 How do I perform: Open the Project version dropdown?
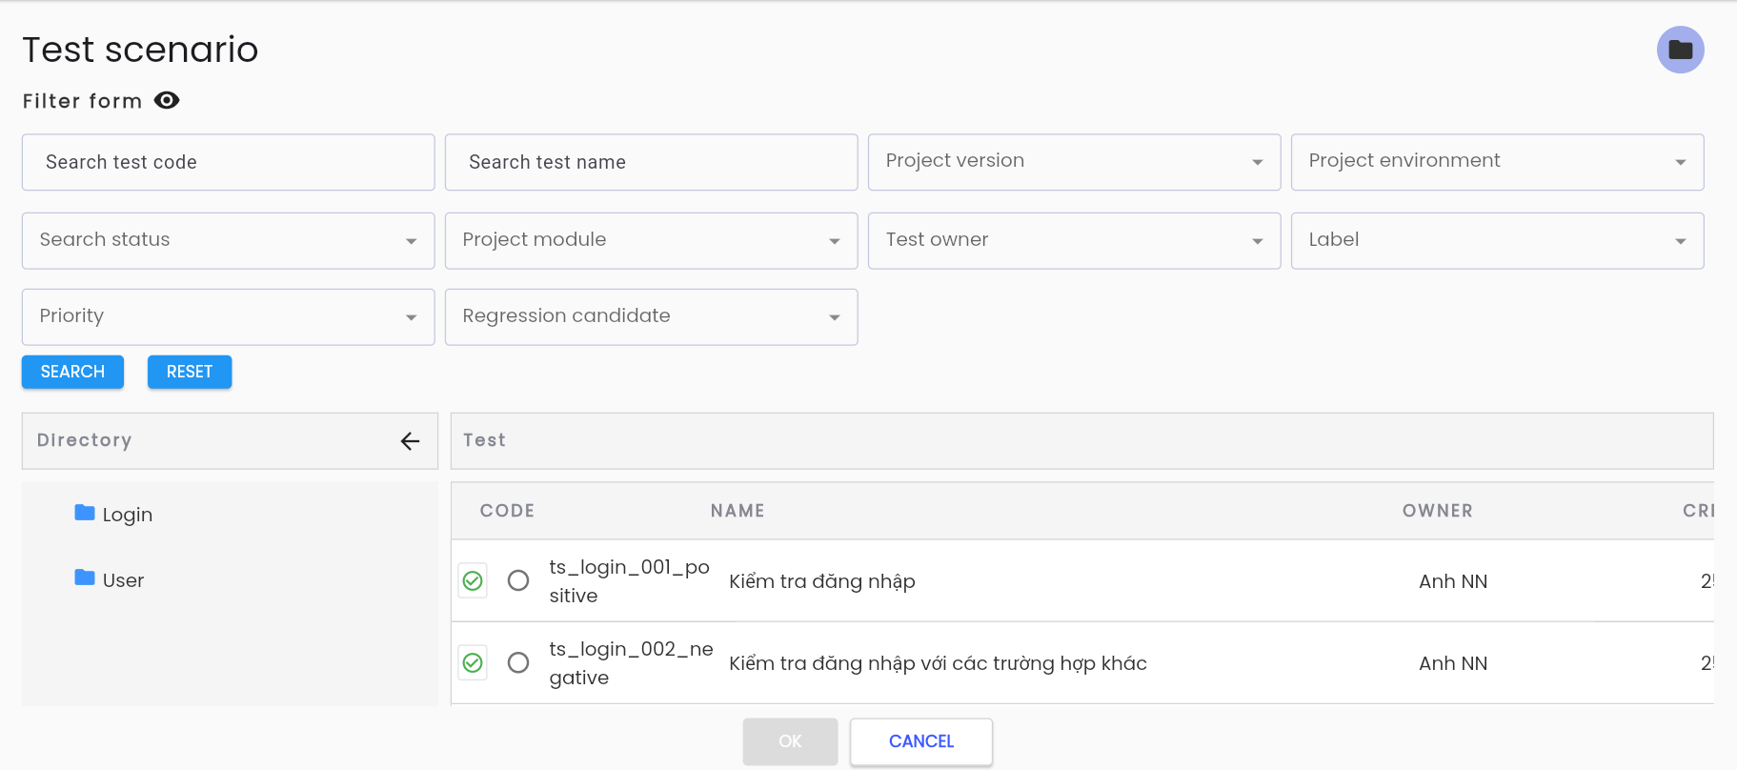1074,162
